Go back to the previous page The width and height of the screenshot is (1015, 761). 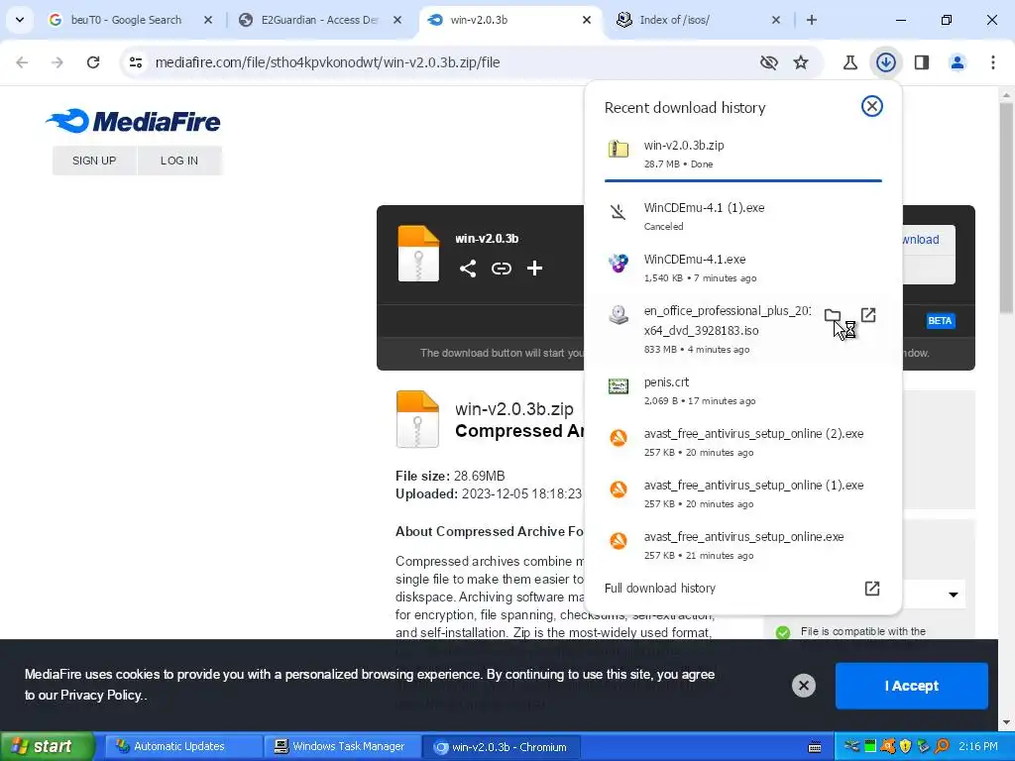[22, 62]
